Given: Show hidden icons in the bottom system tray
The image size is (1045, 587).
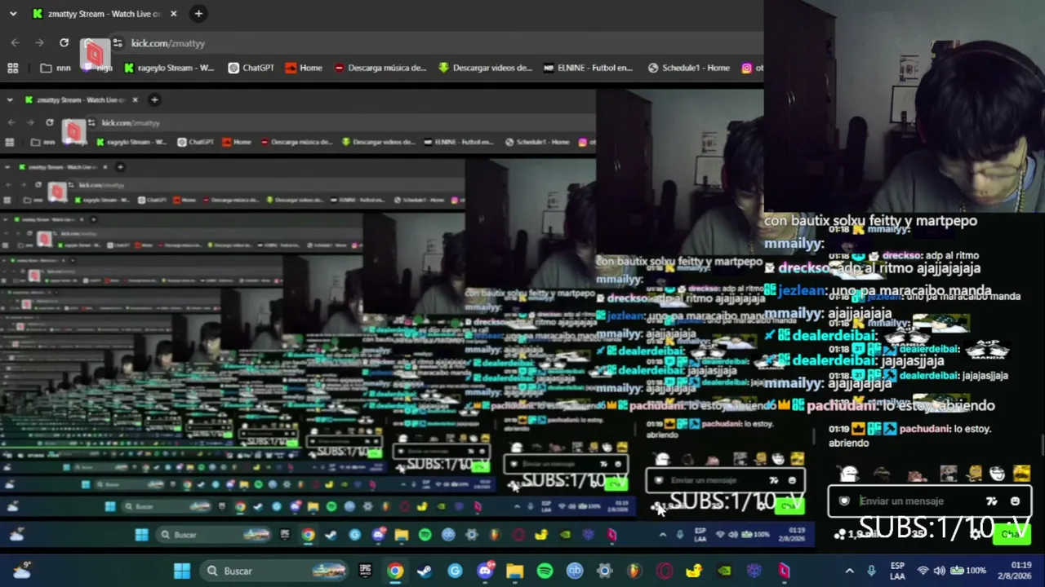Looking at the screenshot, I should tap(849, 571).
